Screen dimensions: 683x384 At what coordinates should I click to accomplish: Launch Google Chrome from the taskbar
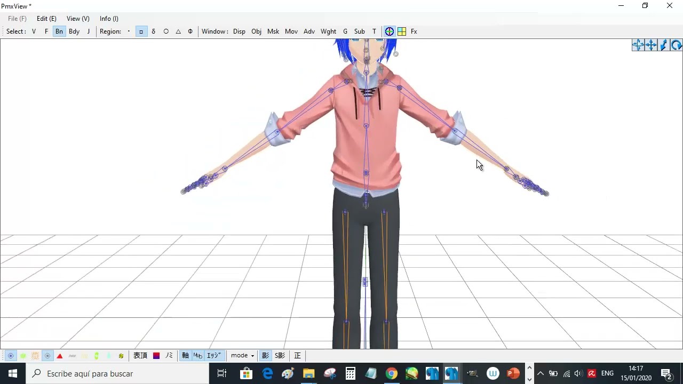[x=392, y=373]
